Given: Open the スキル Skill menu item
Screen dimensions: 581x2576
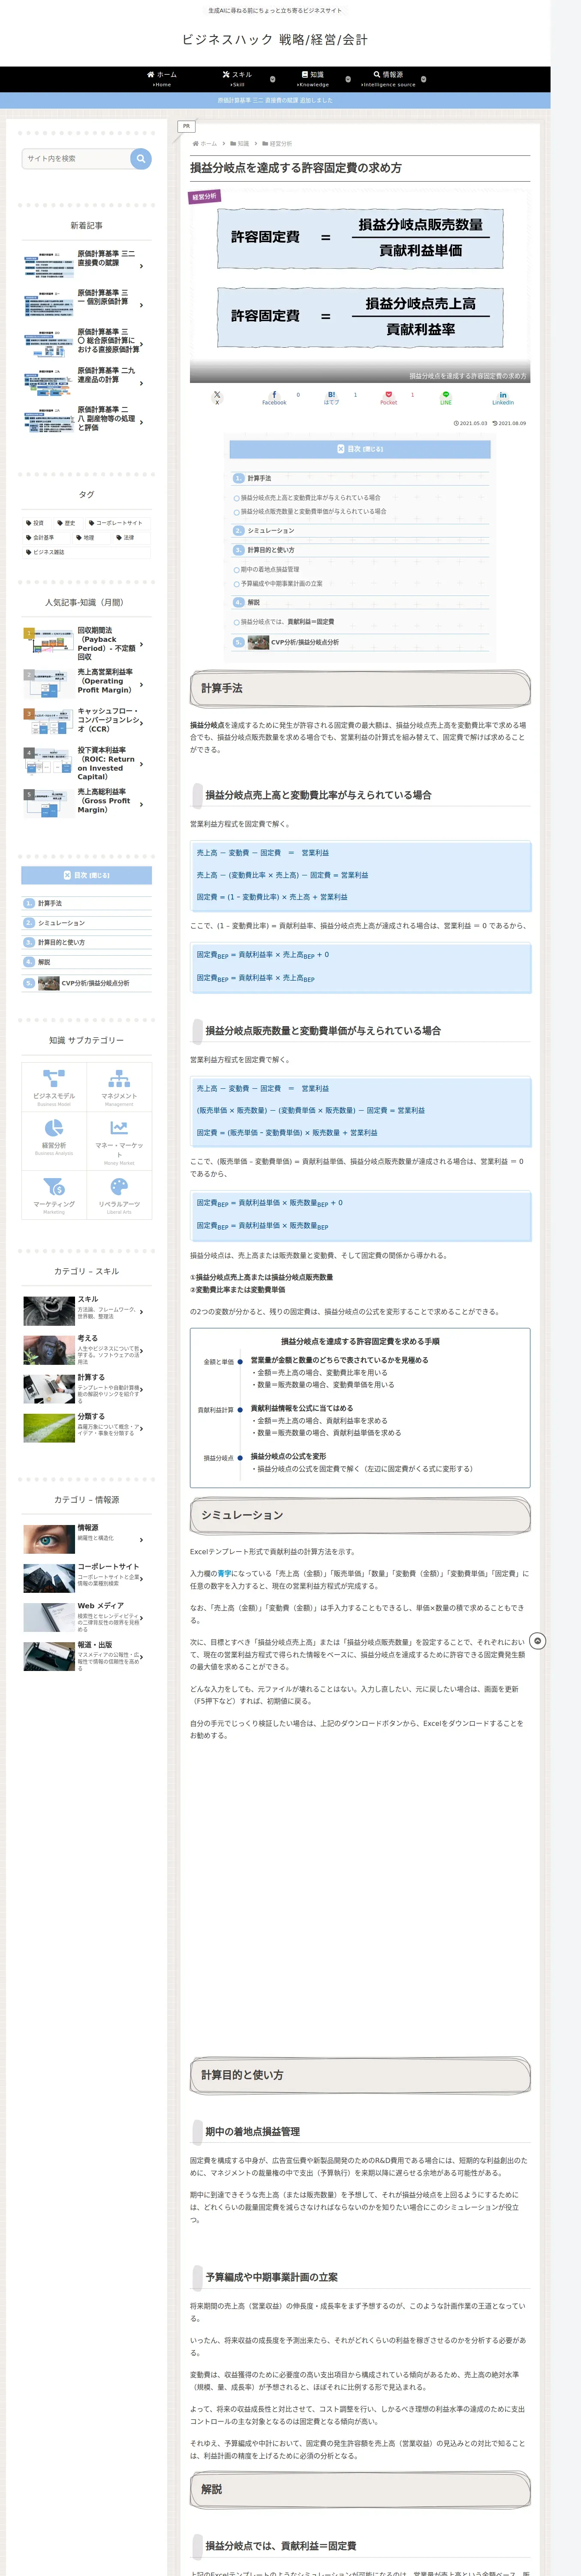Looking at the screenshot, I should [238, 79].
